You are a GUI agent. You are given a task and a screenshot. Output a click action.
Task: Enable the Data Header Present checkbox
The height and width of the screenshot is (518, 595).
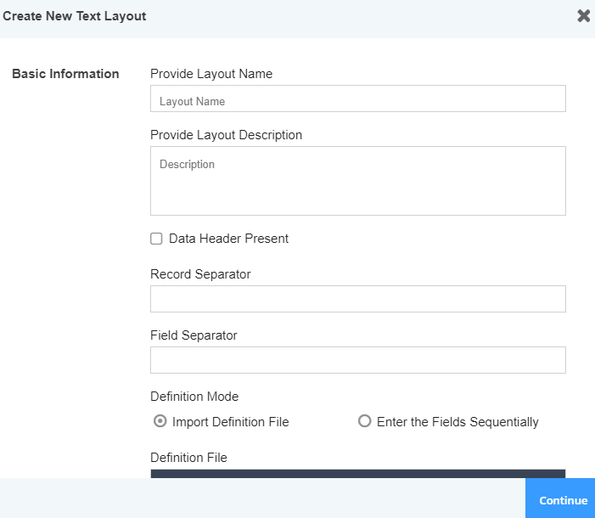click(156, 239)
